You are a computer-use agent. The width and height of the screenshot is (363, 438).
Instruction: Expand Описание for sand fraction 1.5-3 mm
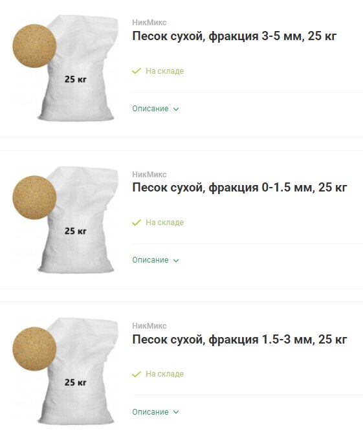[x=155, y=411]
